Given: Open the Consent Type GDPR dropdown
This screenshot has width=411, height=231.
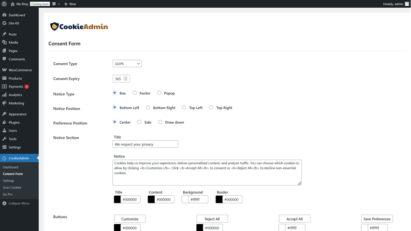Looking at the screenshot, I should click(127, 64).
